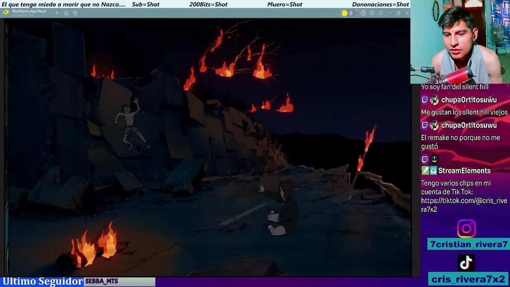
Task: Restore the BlueStacks App Player window
Action: (398, 13)
